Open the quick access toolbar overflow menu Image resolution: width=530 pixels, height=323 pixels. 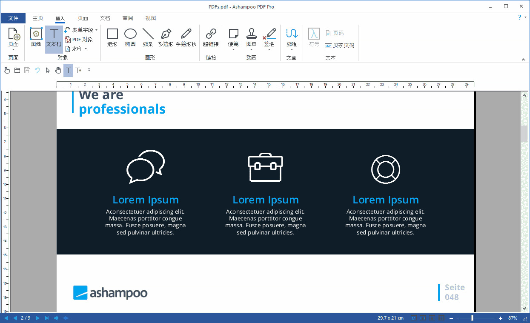point(89,70)
